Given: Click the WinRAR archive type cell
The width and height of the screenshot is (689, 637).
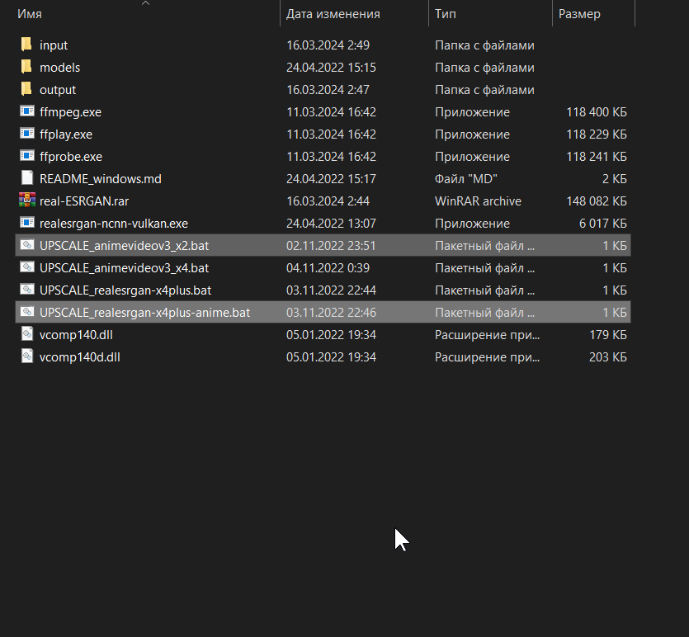Looking at the screenshot, I should (x=478, y=201).
